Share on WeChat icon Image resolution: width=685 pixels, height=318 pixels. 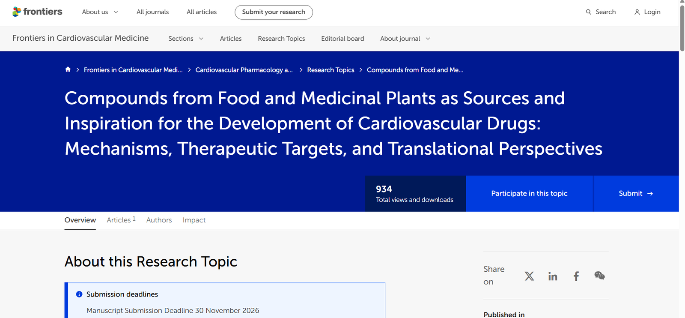pyautogui.click(x=599, y=276)
